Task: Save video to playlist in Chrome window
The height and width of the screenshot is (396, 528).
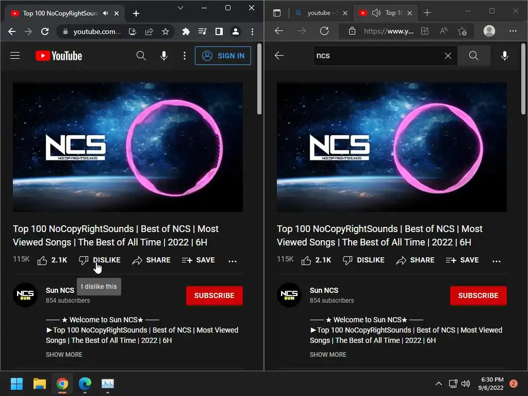Action: click(199, 260)
